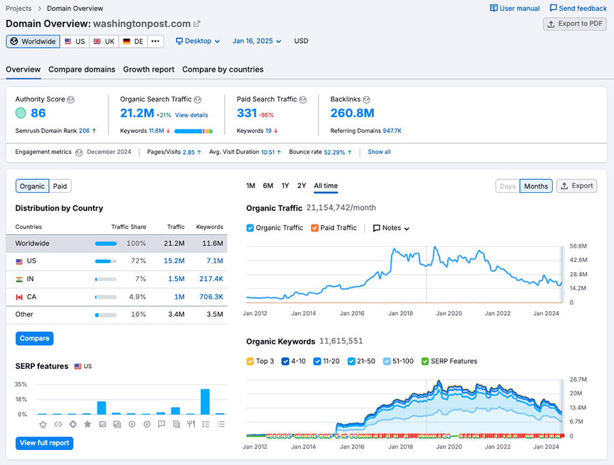Viewport: 614px width, 465px height.
Task: Toggle 11-20 keywords checkbox
Action: pyautogui.click(x=317, y=361)
